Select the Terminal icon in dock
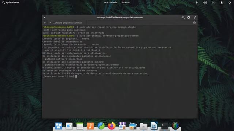Viewport: 234px width, 131px height. (165, 126)
